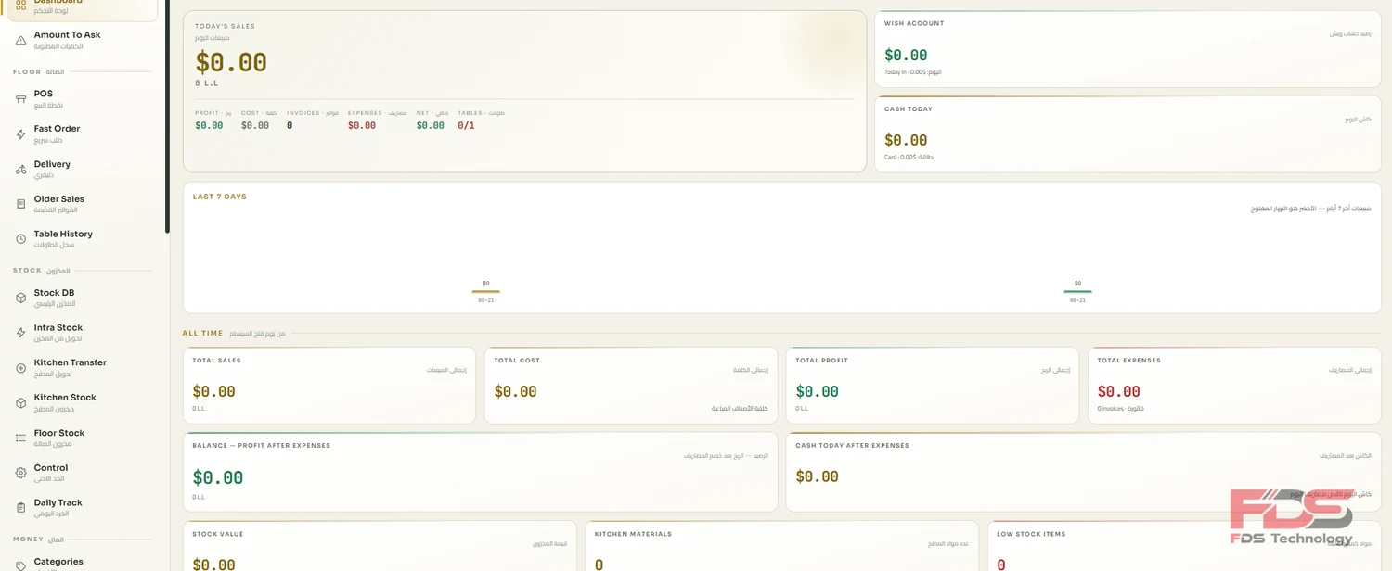This screenshot has height=571, width=1392.
Task: Click the Wish Account $0.00 amount
Action: 906,56
